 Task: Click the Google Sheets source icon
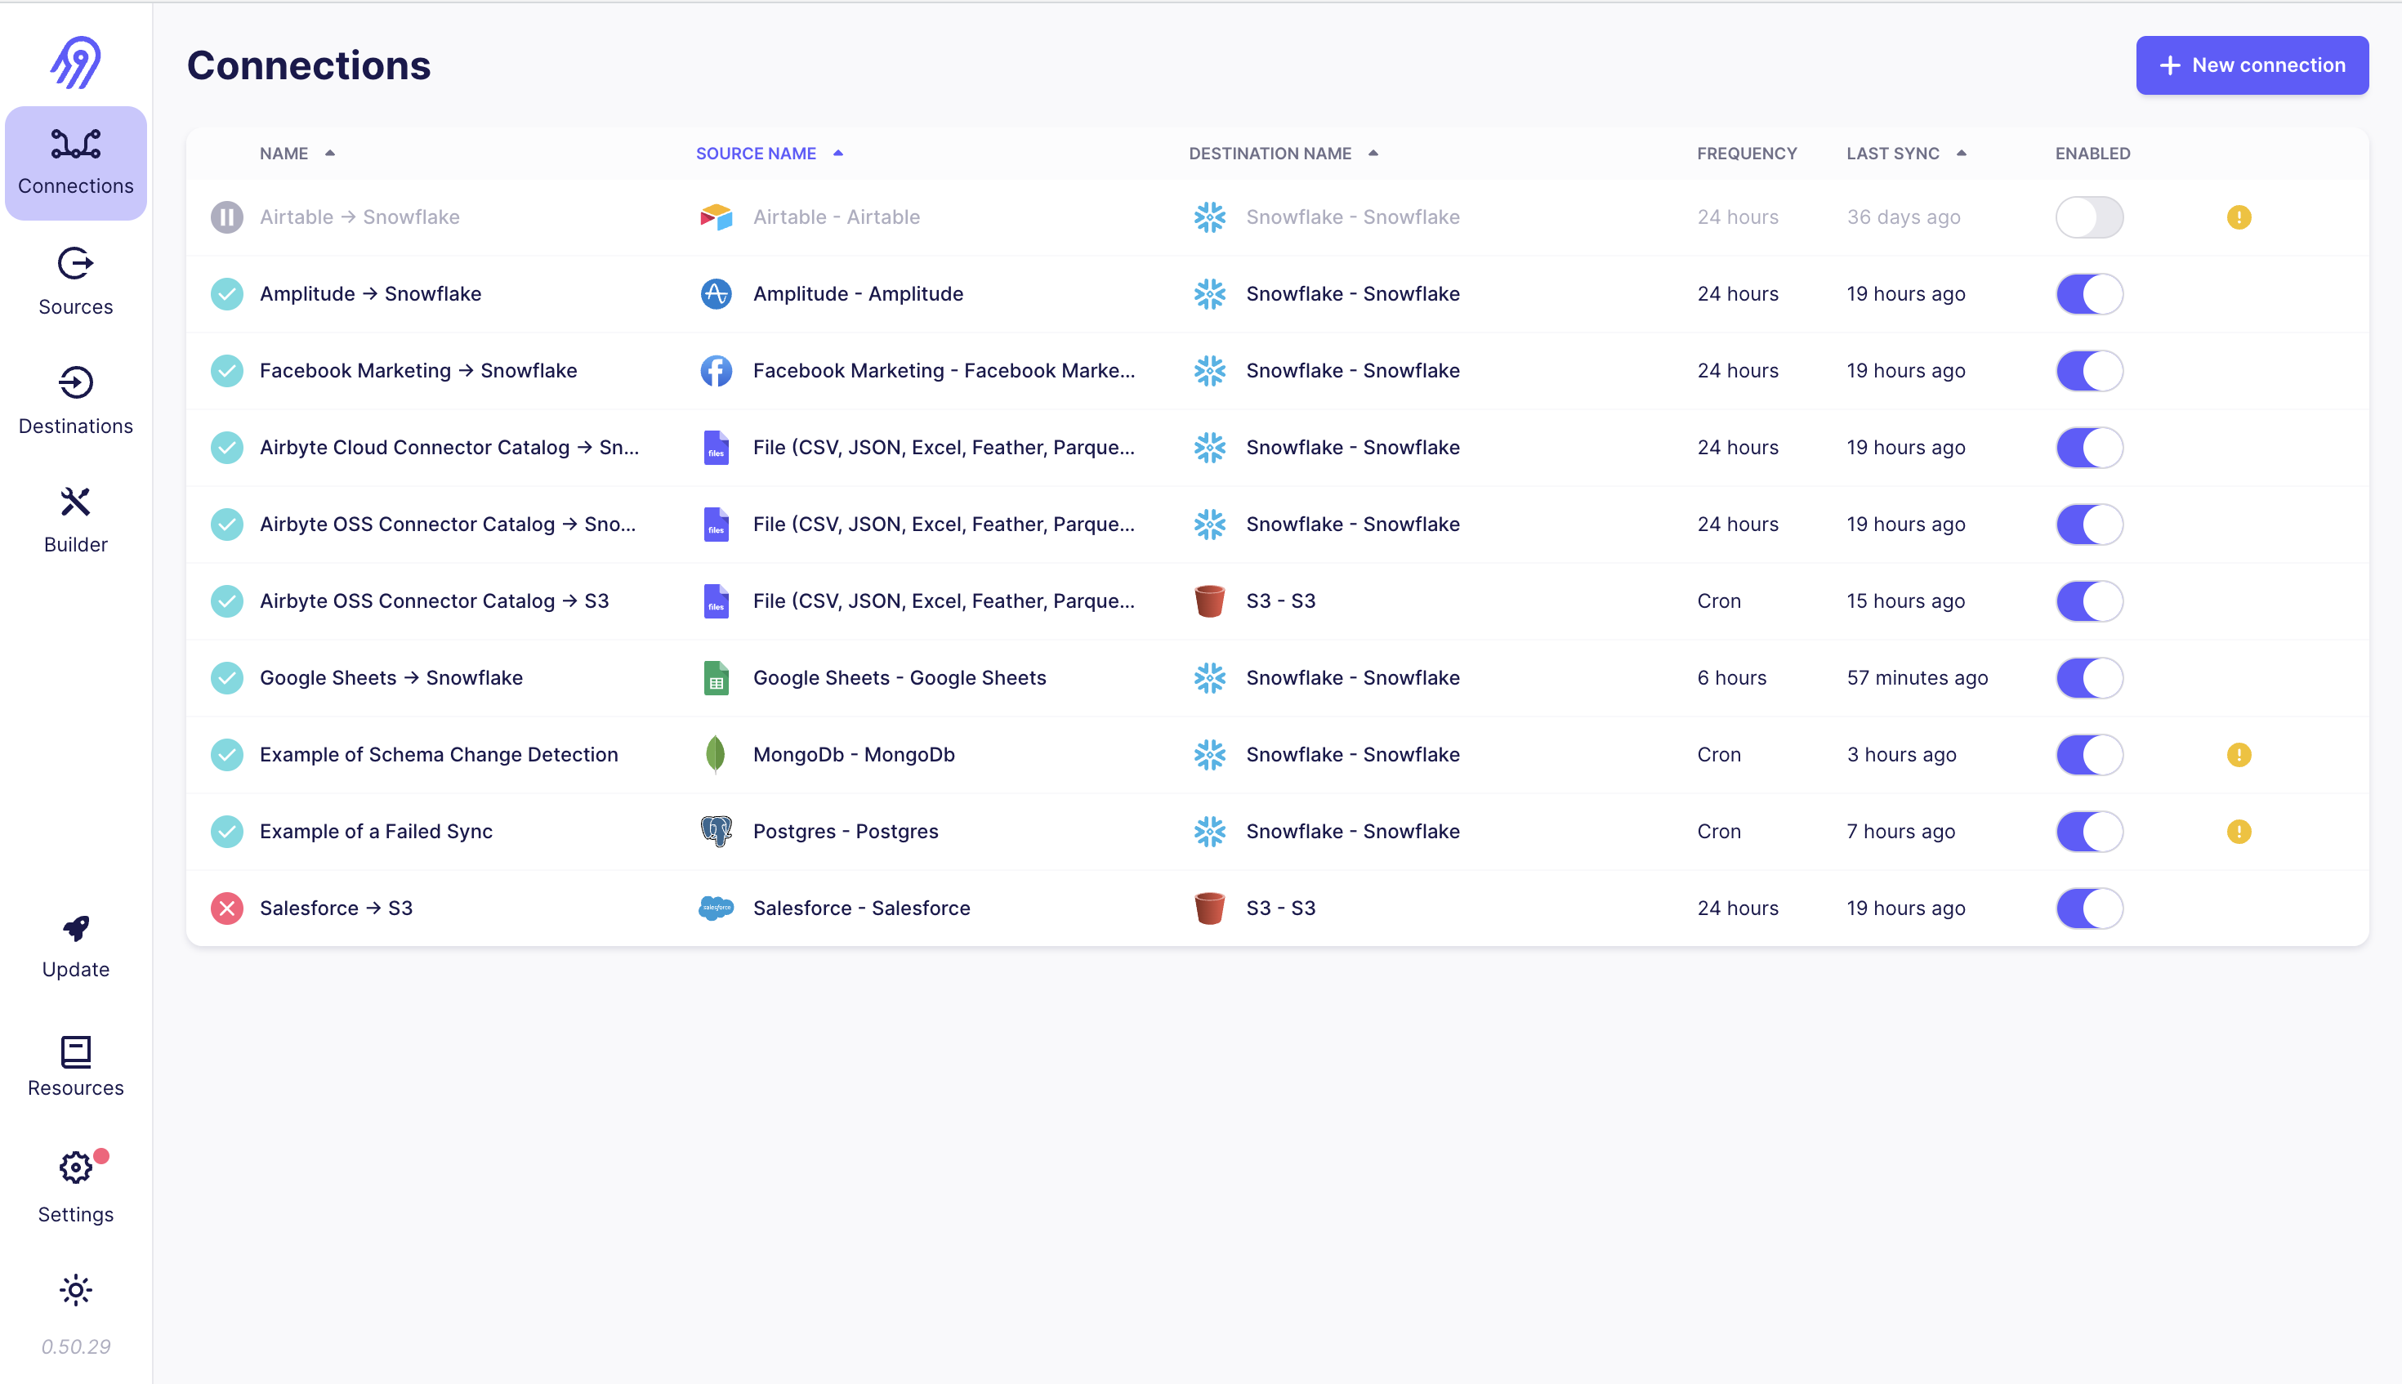[716, 679]
